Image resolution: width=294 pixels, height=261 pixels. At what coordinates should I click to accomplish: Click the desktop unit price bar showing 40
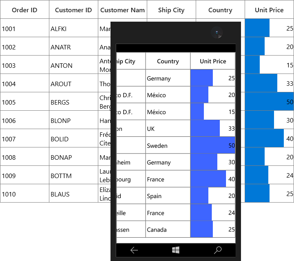[264, 138]
